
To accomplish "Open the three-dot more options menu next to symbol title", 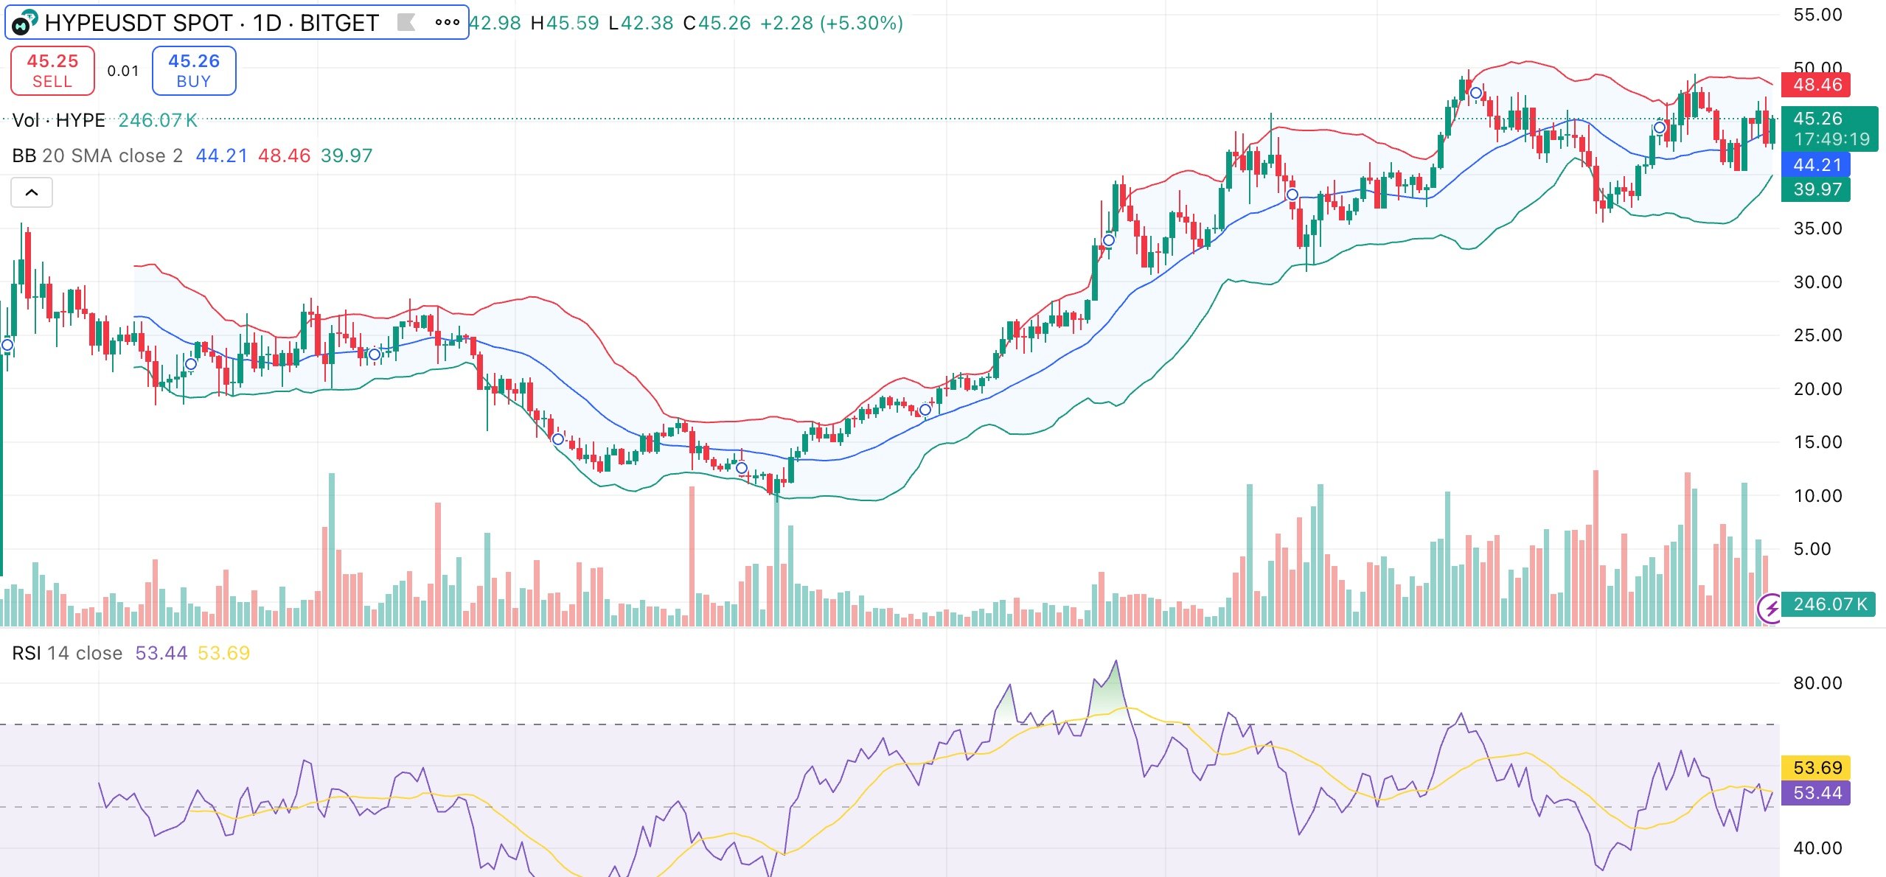I will point(446,23).
